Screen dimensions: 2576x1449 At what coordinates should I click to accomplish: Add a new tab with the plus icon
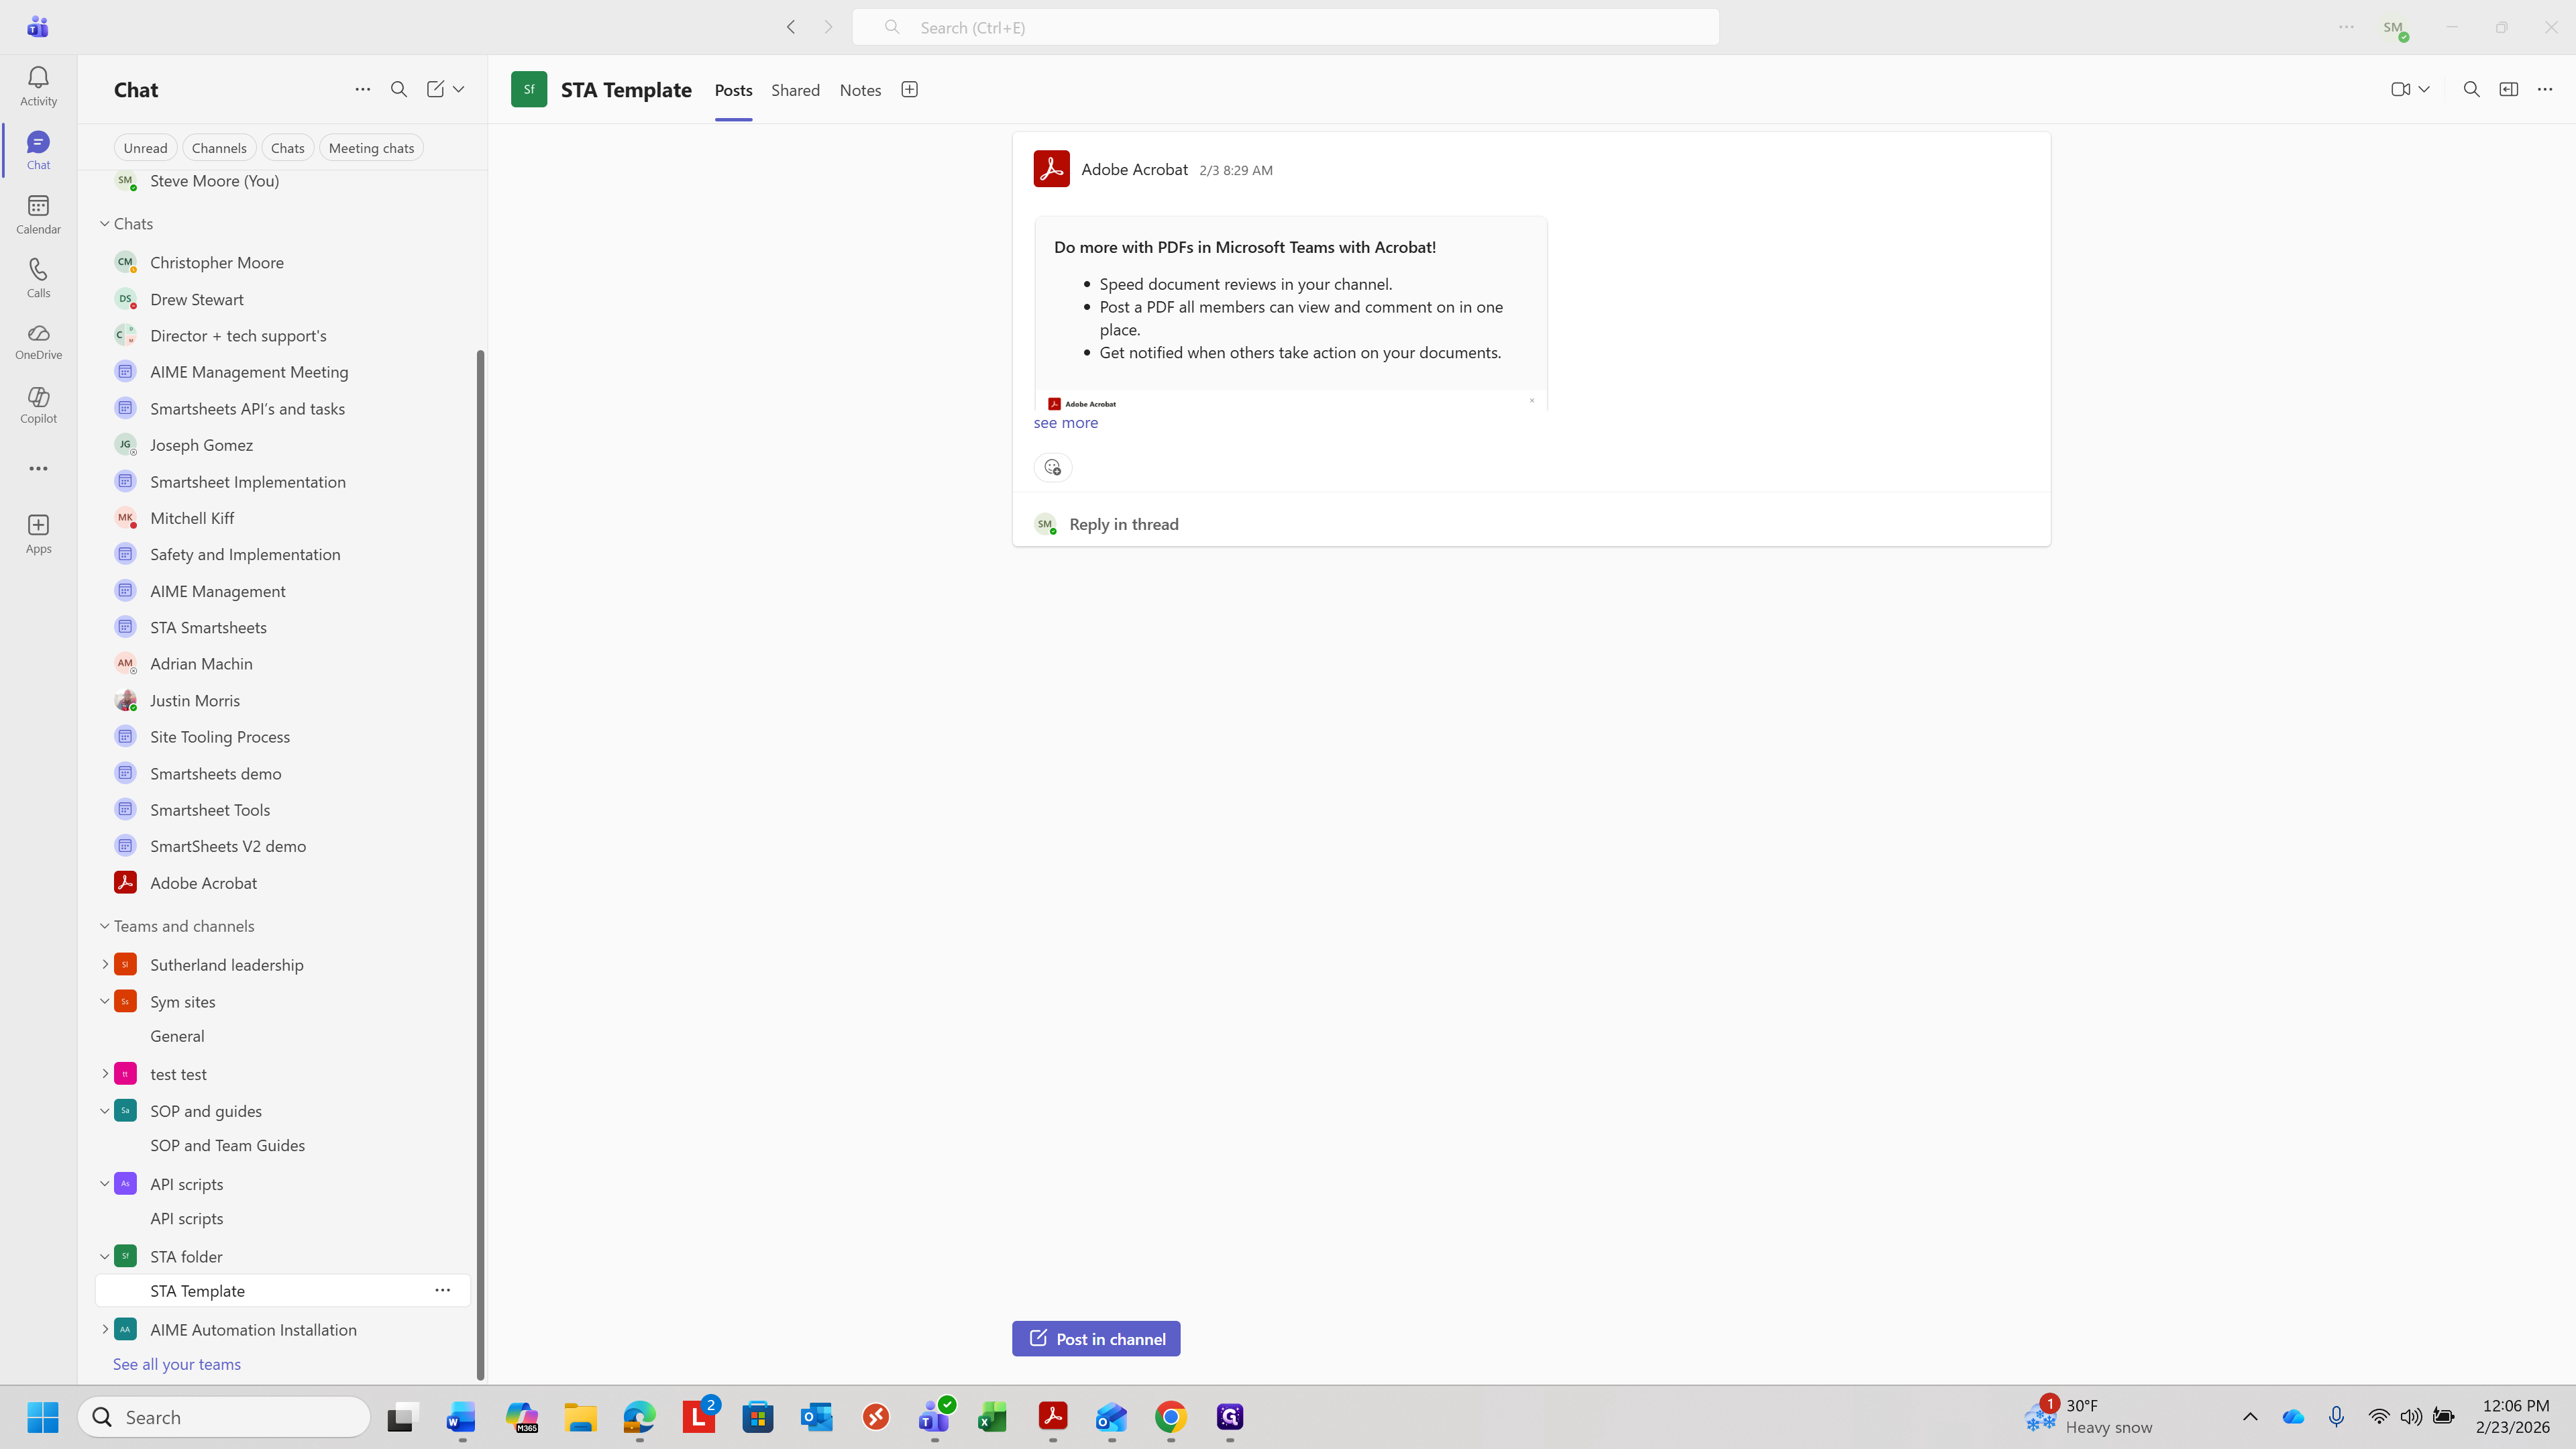[909, 89]
